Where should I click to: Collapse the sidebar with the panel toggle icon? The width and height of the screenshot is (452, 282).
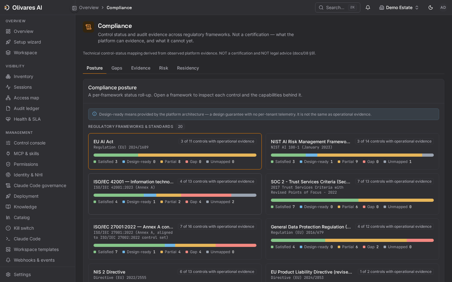(74, 8)
